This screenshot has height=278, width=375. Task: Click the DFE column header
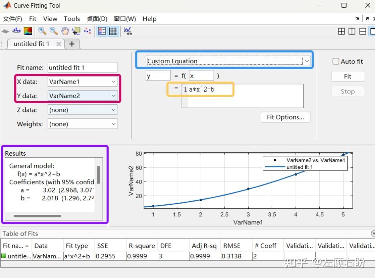(173, 246)
